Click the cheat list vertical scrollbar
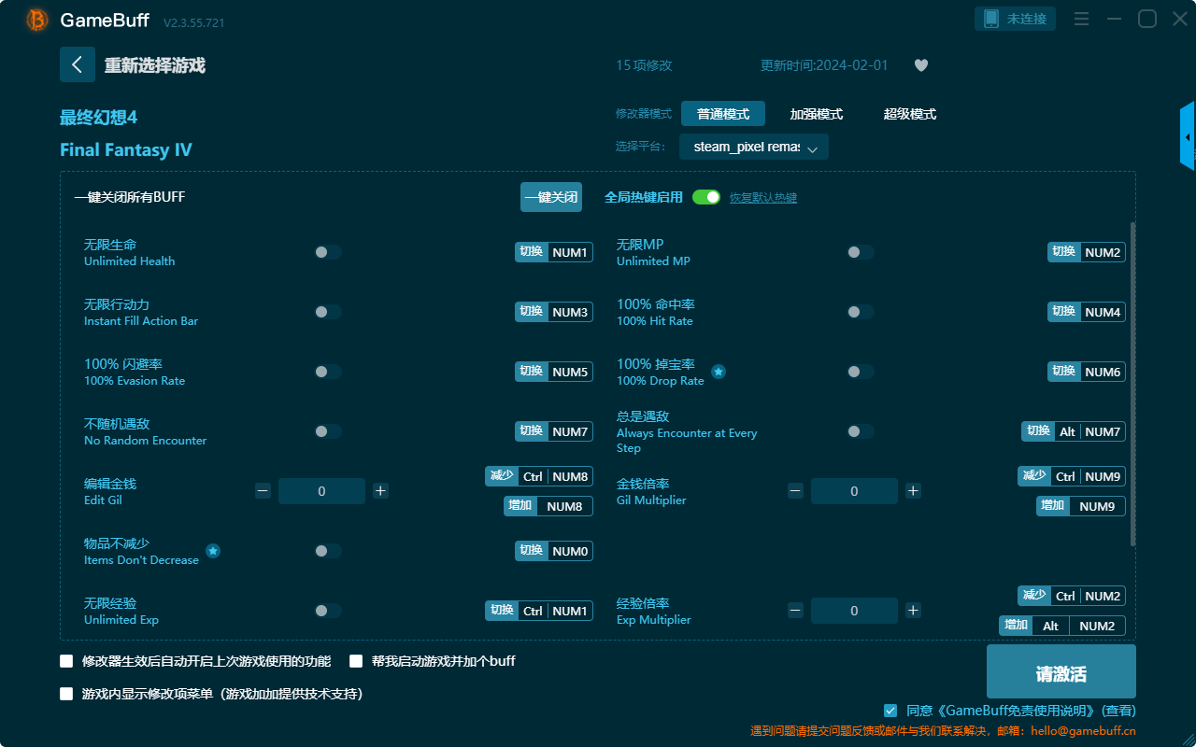The width and height of the screenshot is (1196, 747). pos(1133,384)
